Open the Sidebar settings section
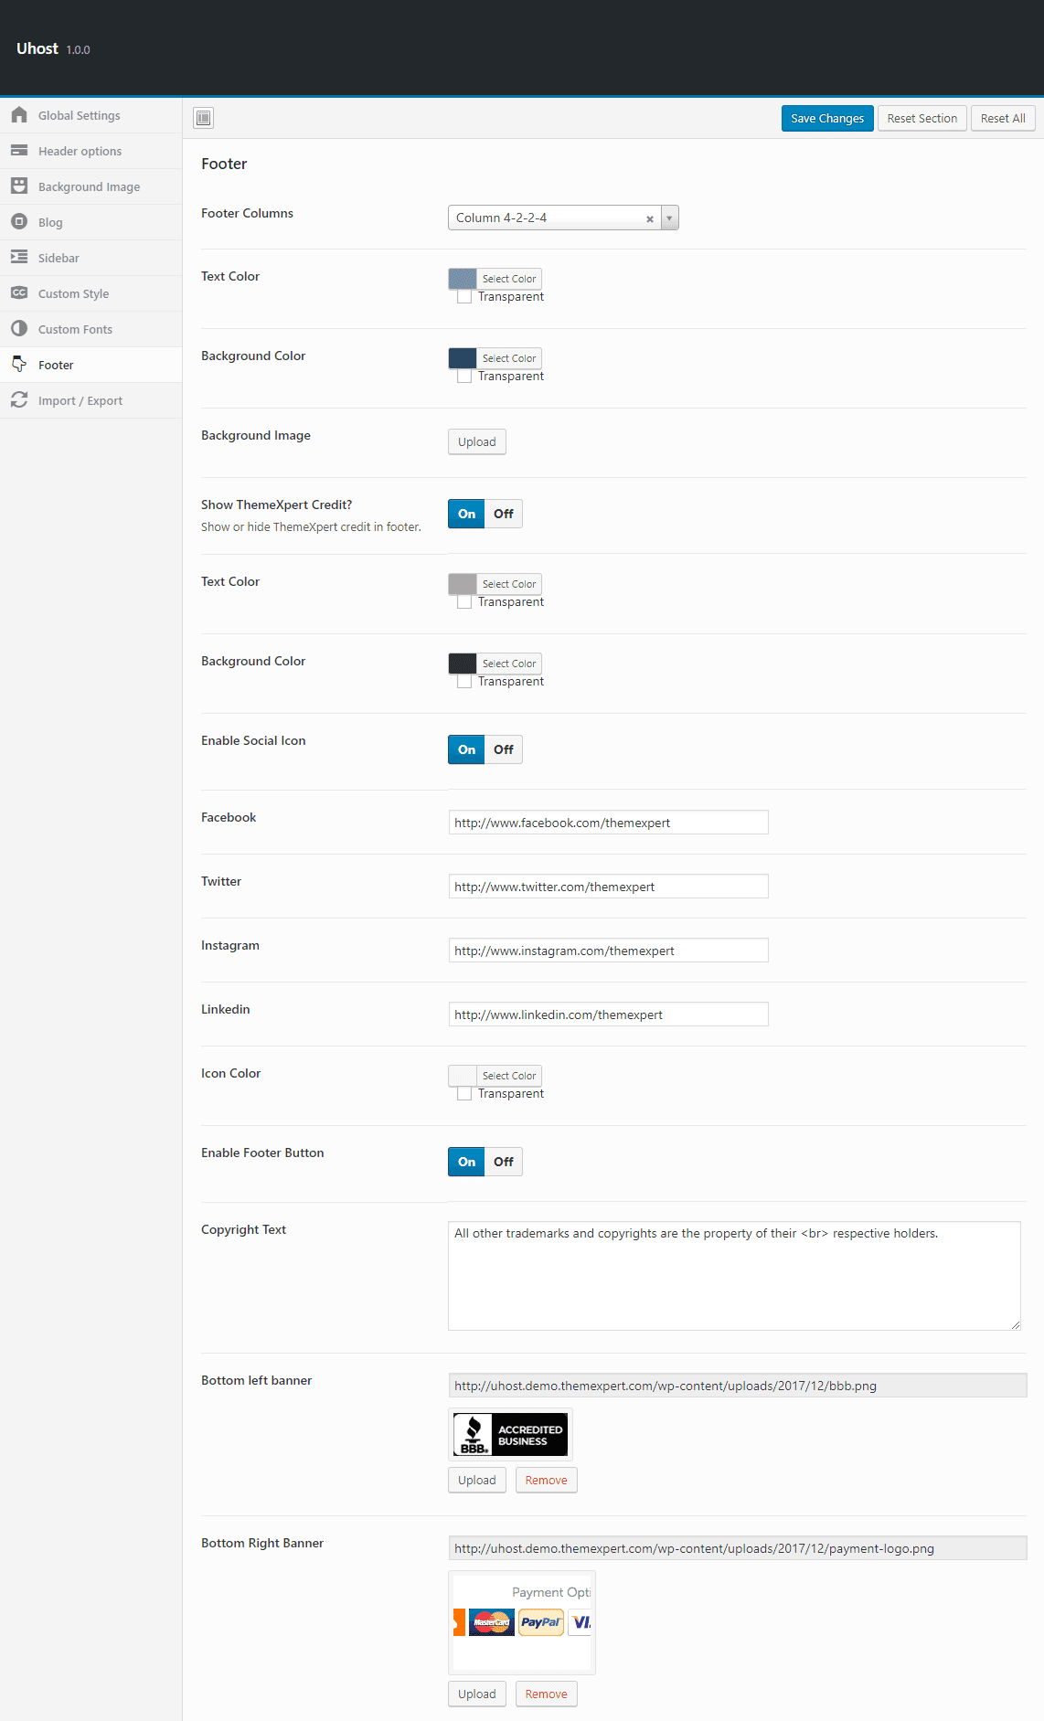Viewport: 1044px width, 1721px height. point(59,258)
